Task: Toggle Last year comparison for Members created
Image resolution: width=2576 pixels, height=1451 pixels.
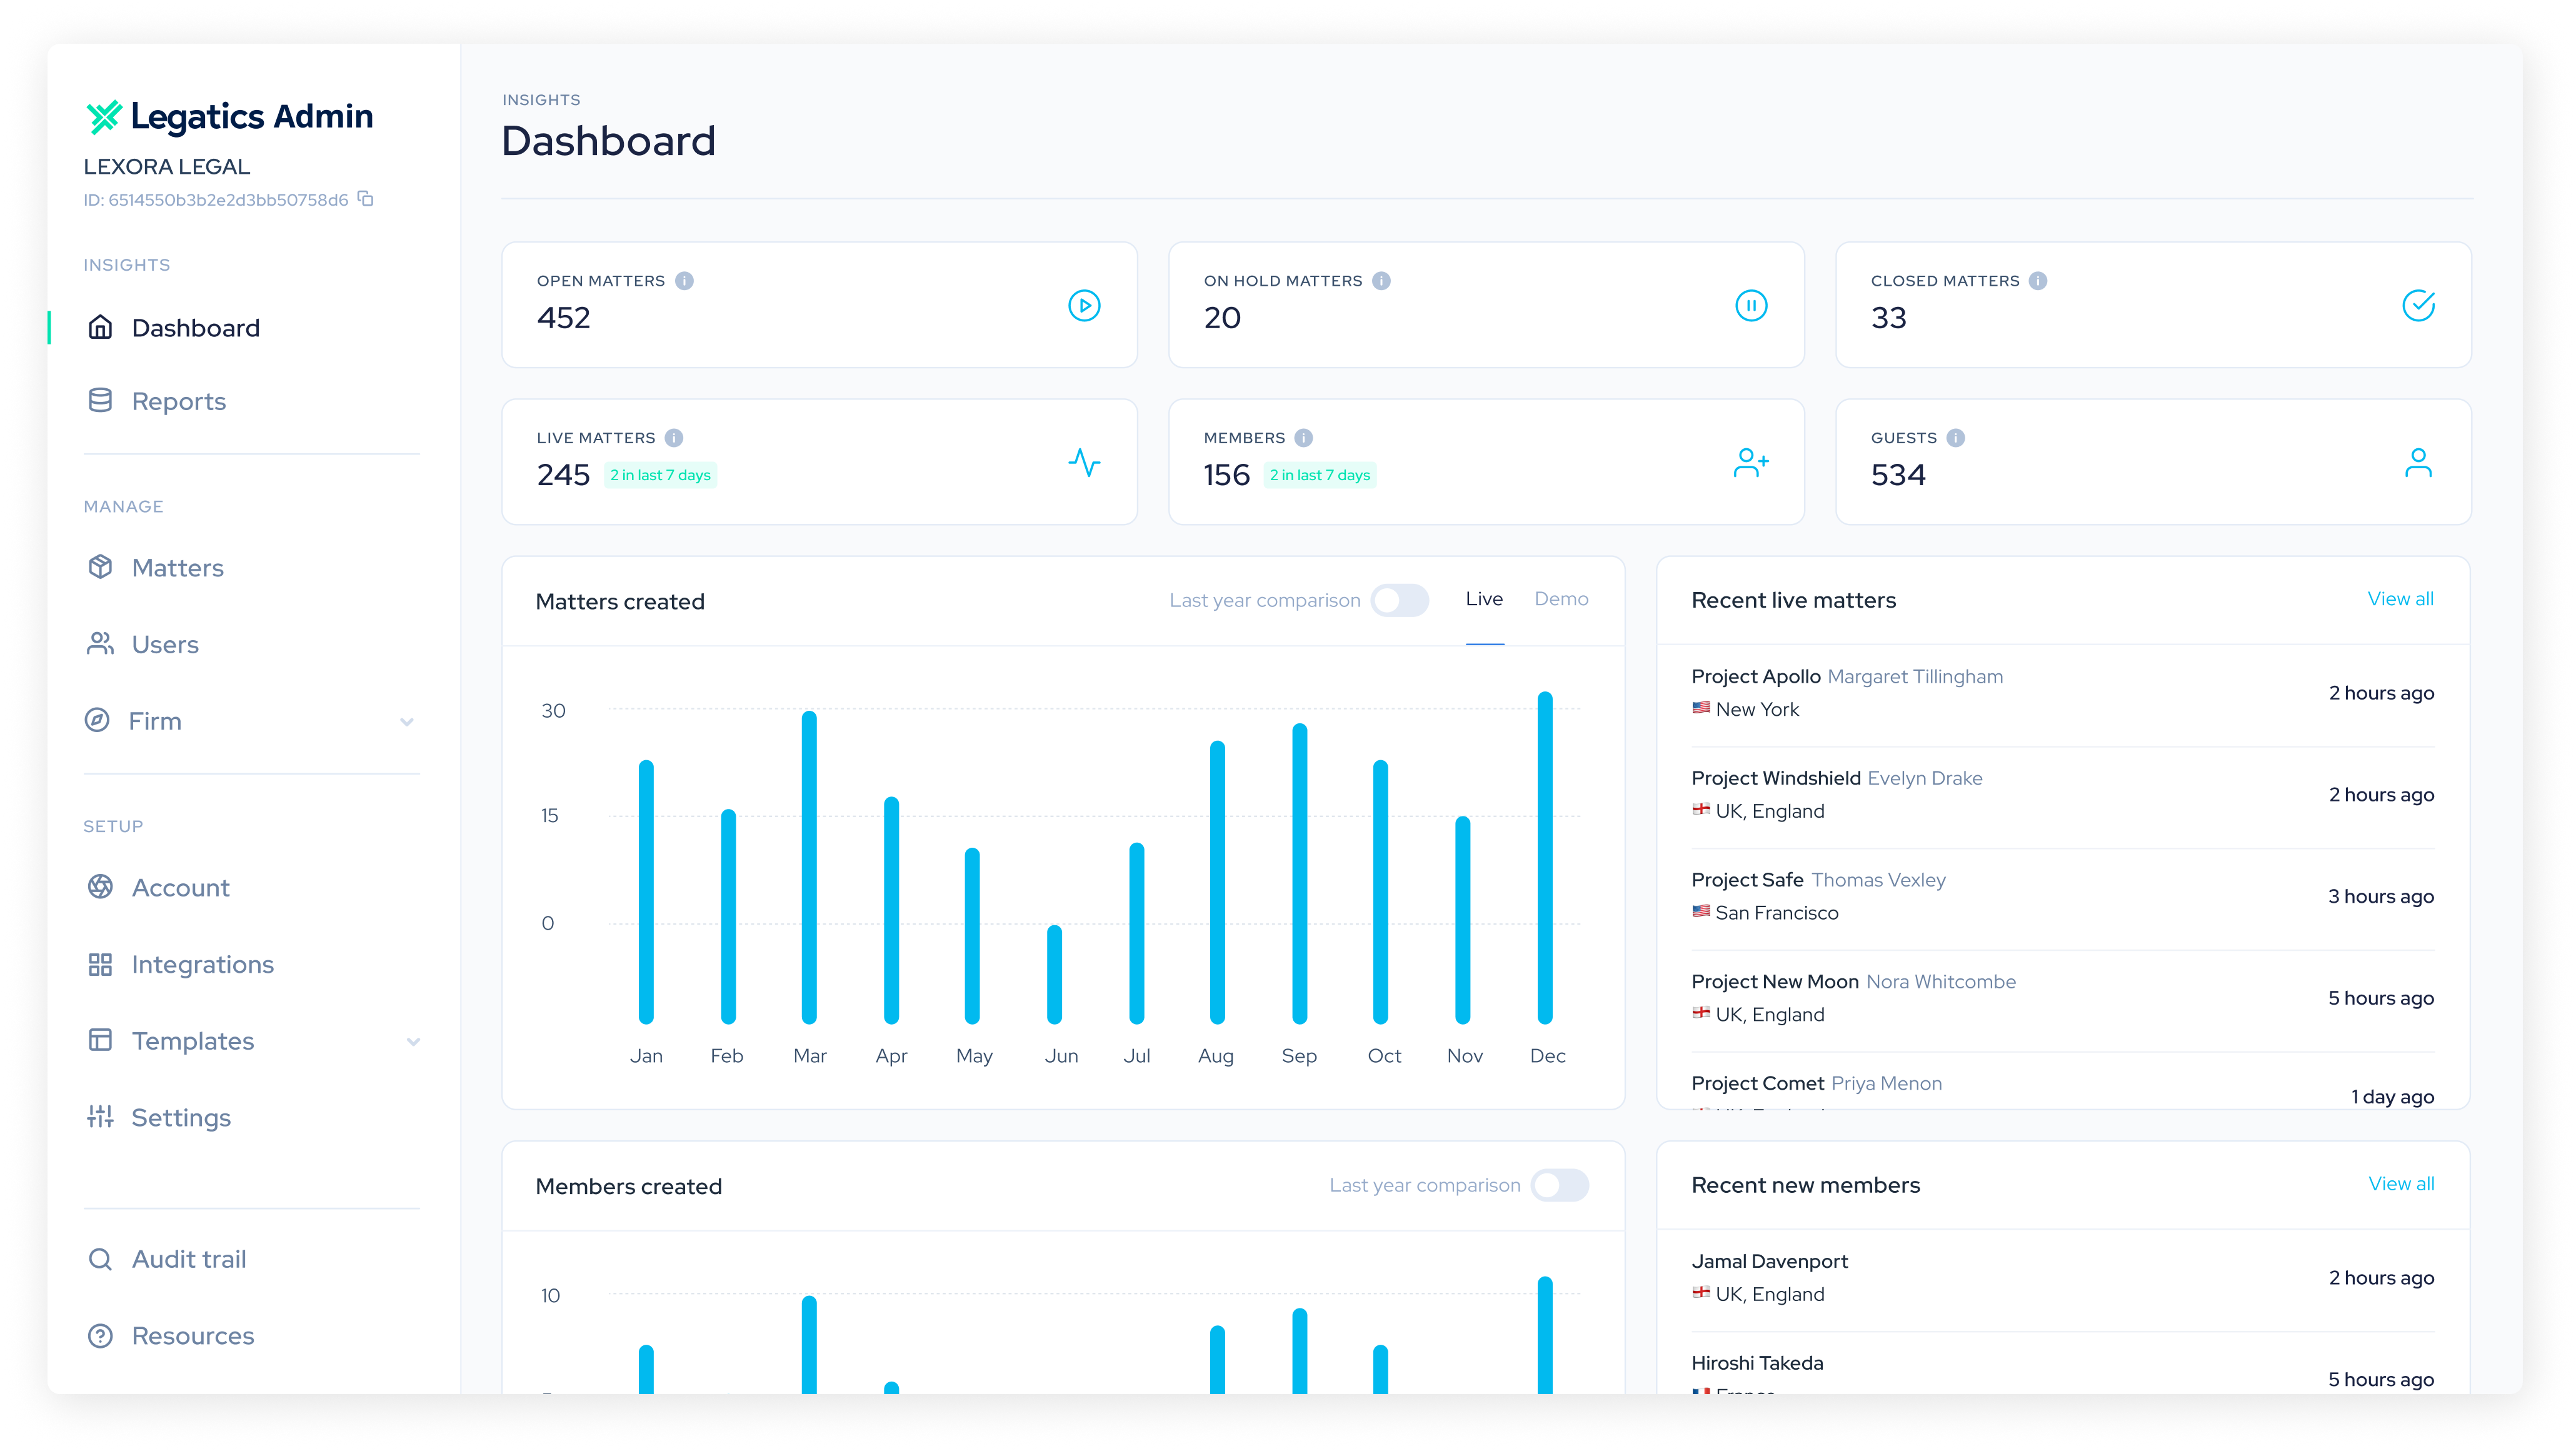Action: (1559, 1185)
